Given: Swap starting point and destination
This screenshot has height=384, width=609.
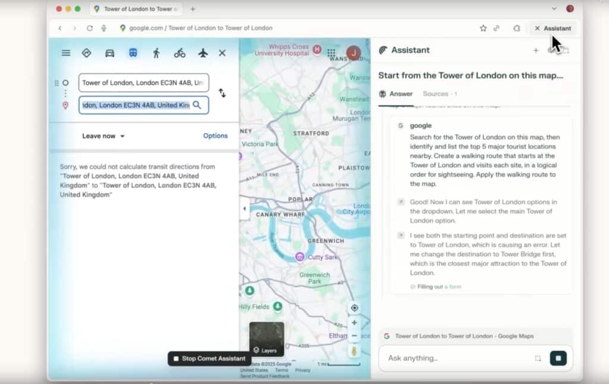Looking at the screenshot, I should (222, 93).
